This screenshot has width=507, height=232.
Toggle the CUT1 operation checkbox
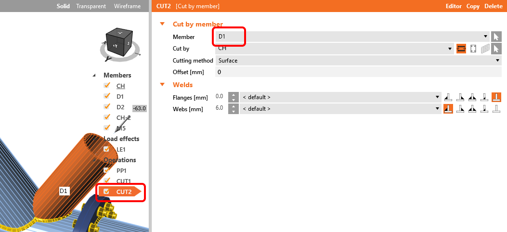pos(107,180)
